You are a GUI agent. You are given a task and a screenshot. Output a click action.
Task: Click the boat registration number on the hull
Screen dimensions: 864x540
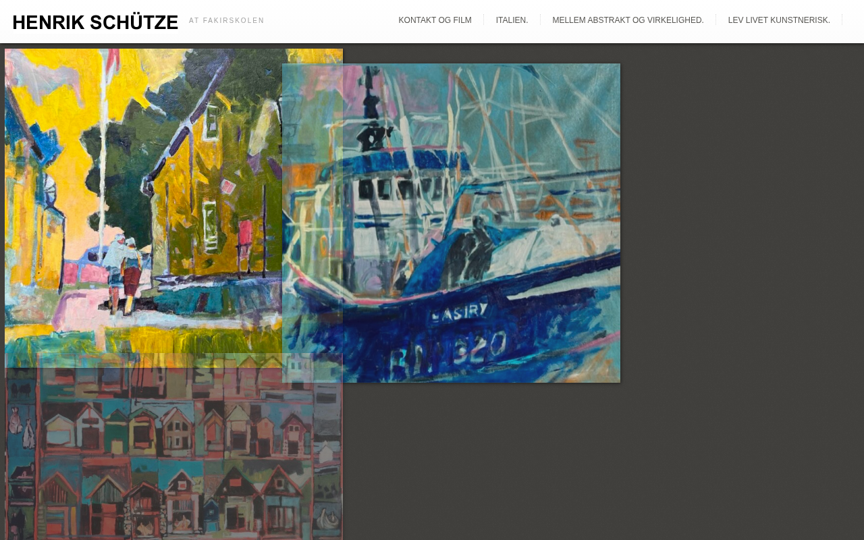point(449,351)
